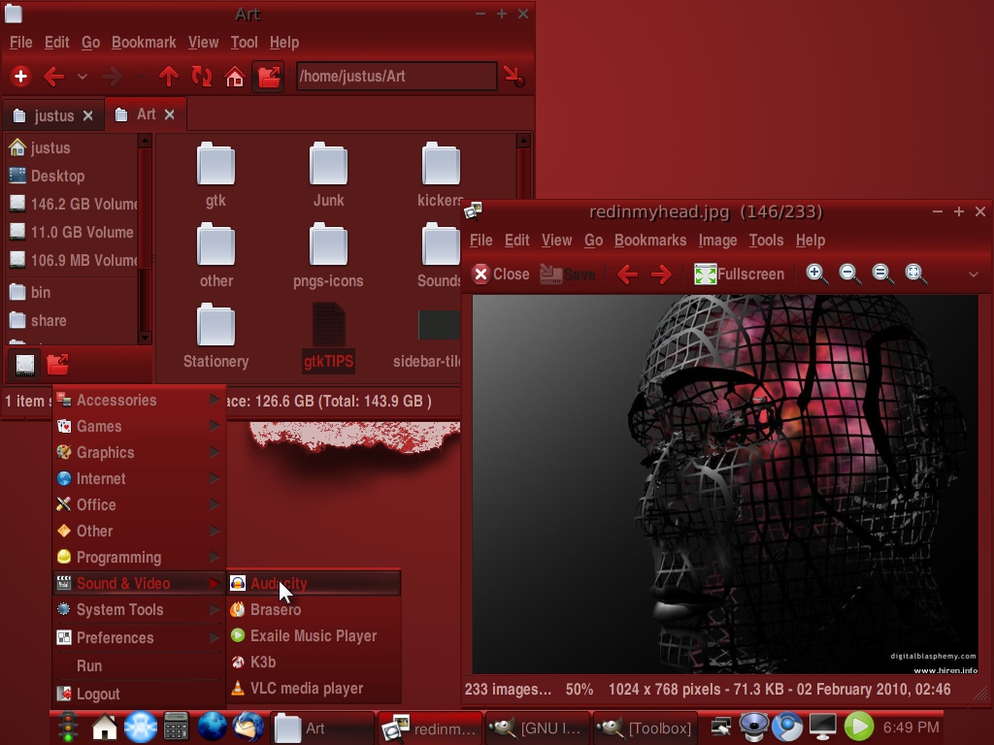
Task: Expand the Office submenu
Action: [x=139, y=504]
